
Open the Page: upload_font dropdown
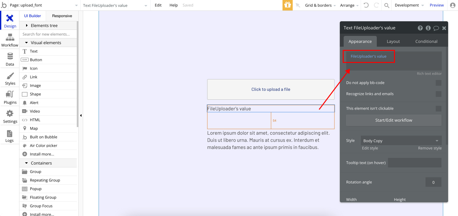[44, 5]
